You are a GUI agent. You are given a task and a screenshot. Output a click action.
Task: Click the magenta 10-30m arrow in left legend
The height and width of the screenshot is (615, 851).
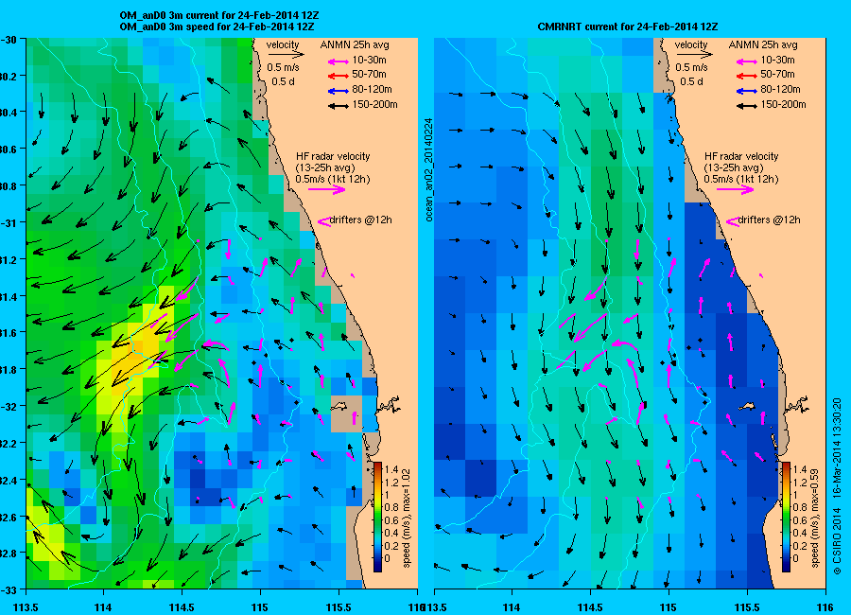(x=339, y=61)
